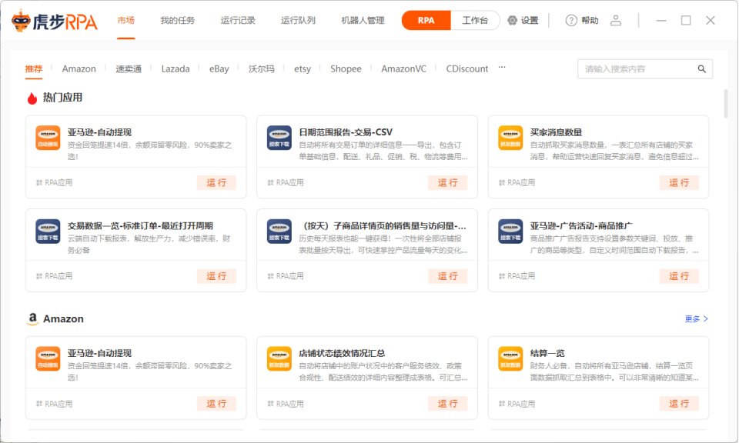
Task: Open the 日期范围报告-交易-CSV title
Action: [x=346, y=132]
